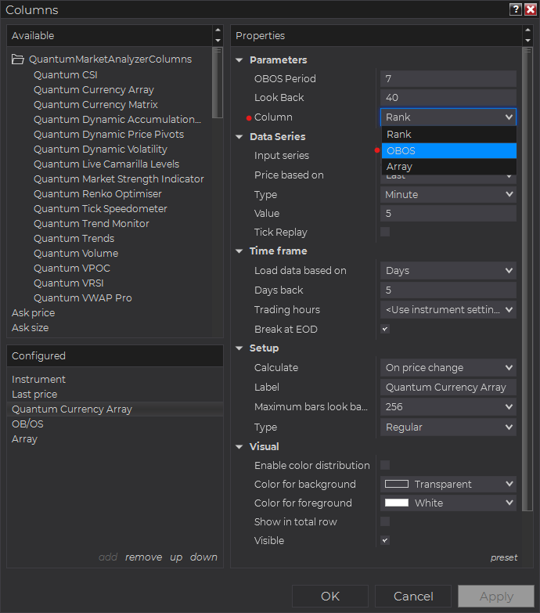The height and width of the screenshot is (613, 540).
Task: Click the Properties panel up arrow
Action: 527,30
